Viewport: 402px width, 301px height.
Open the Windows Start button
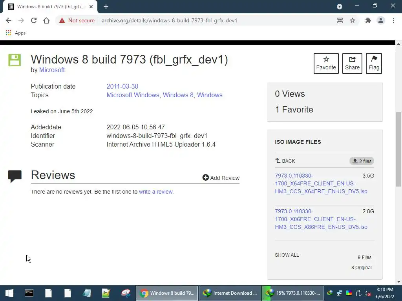click(9, 293)
